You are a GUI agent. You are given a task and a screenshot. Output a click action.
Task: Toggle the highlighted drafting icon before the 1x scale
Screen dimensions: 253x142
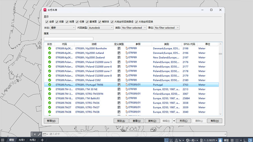166,140
